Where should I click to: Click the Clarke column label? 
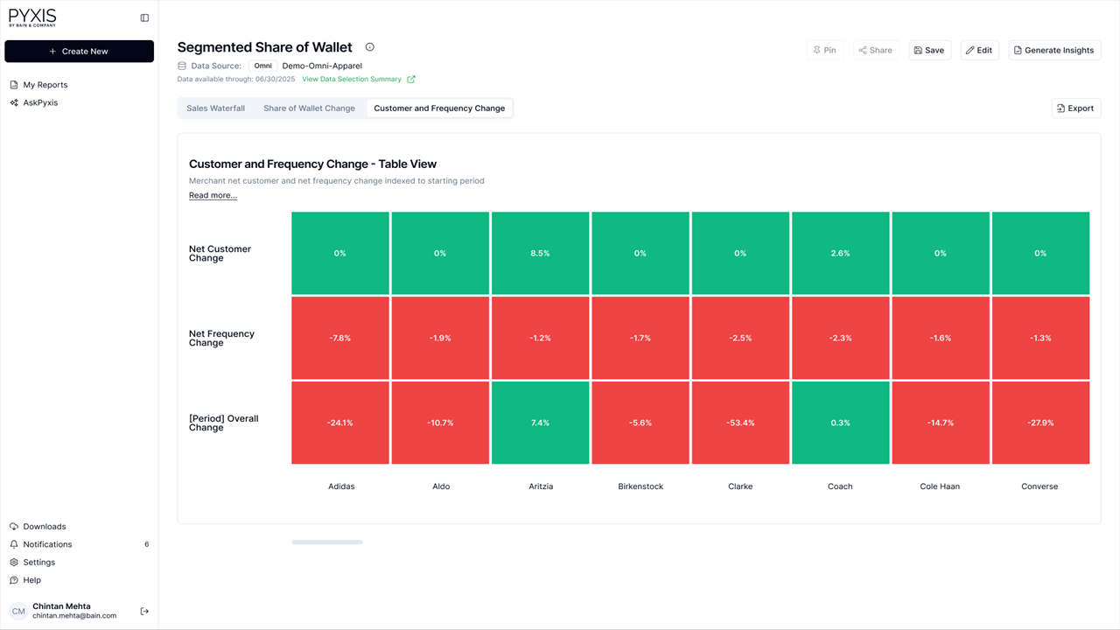tap(740, 486)
